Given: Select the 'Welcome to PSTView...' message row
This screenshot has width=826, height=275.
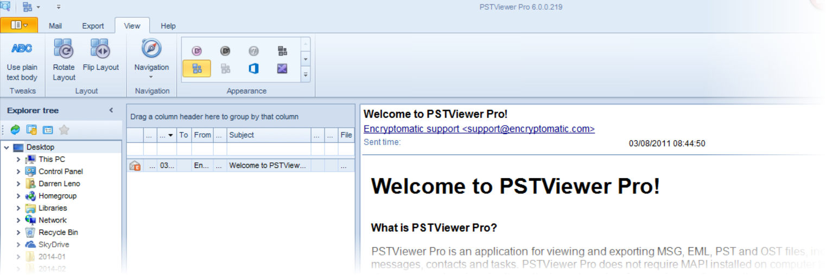Looking at the screenshot, I should click(241, 166).
